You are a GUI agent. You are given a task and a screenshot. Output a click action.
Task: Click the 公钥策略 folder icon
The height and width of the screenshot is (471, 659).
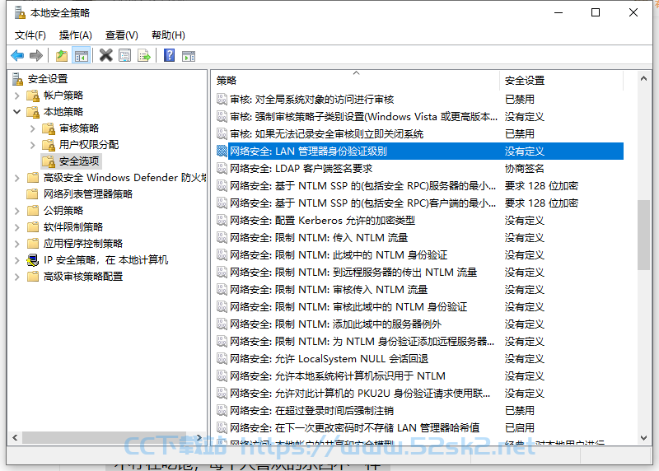point(33,211)
